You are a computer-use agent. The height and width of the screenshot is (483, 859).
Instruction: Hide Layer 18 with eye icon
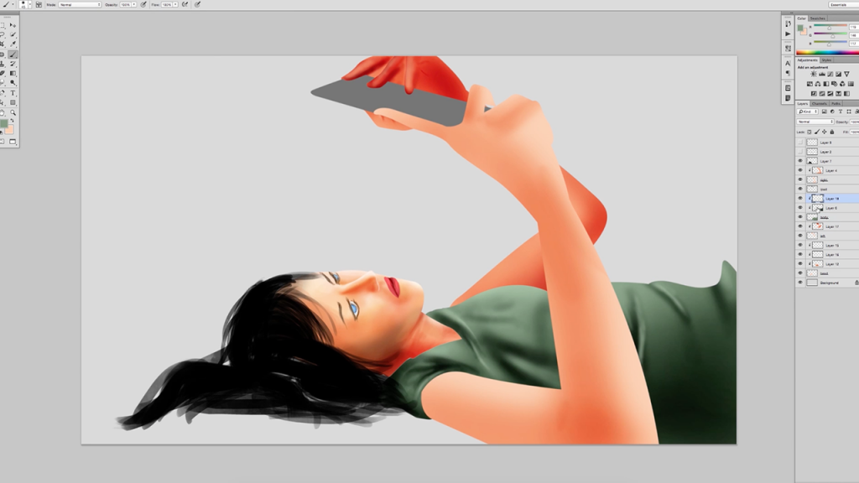click(799, 198)
